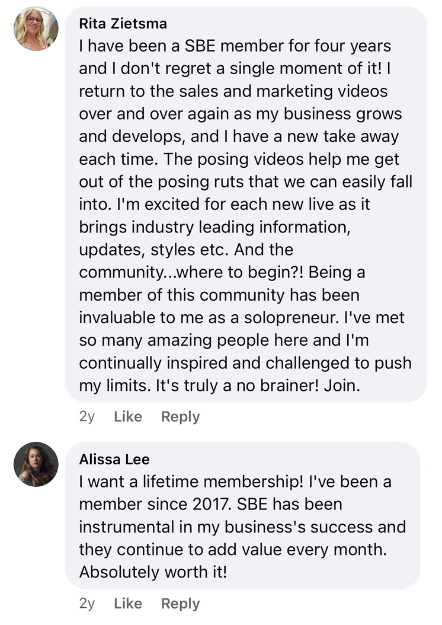442x625 pixels.
Task: Click the Rita Zietsma name link
Action: 123,24
